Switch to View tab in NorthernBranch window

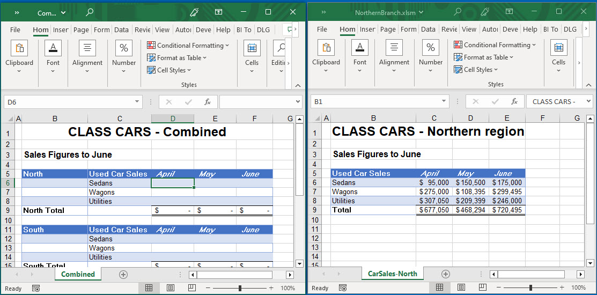469,29
